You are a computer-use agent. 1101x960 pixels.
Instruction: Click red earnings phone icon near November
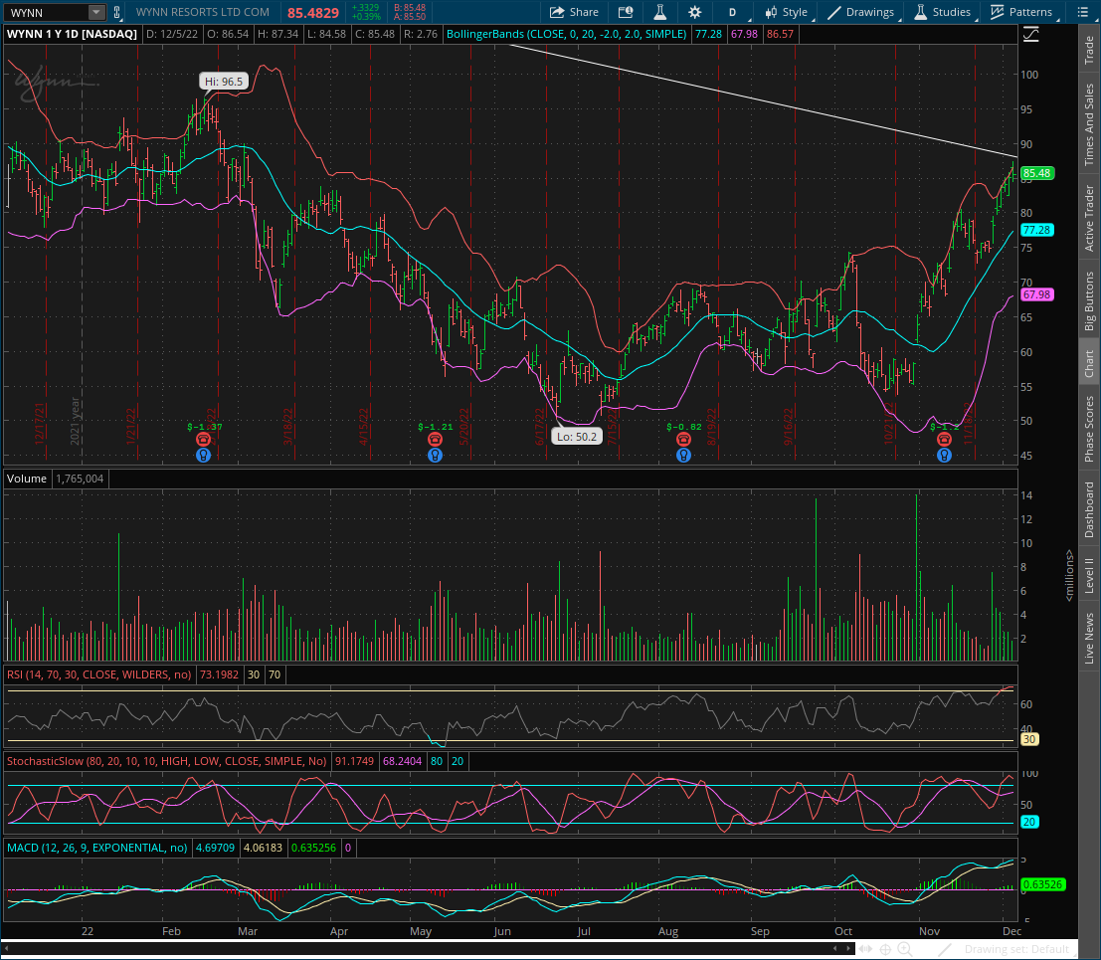(x=944, y=440)
